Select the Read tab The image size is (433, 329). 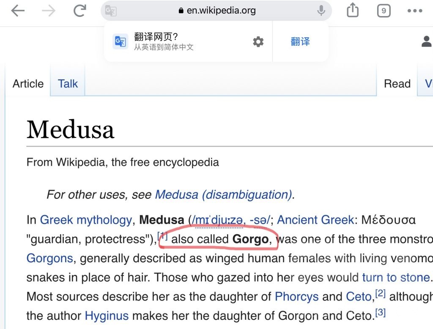point(397,84)
